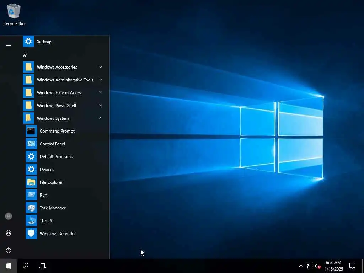
Task: Show hidden system tray icons
Action: coord(301,266)
